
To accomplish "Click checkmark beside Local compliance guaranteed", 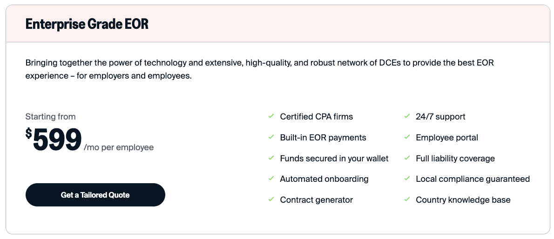I will [x=407, y=179].
